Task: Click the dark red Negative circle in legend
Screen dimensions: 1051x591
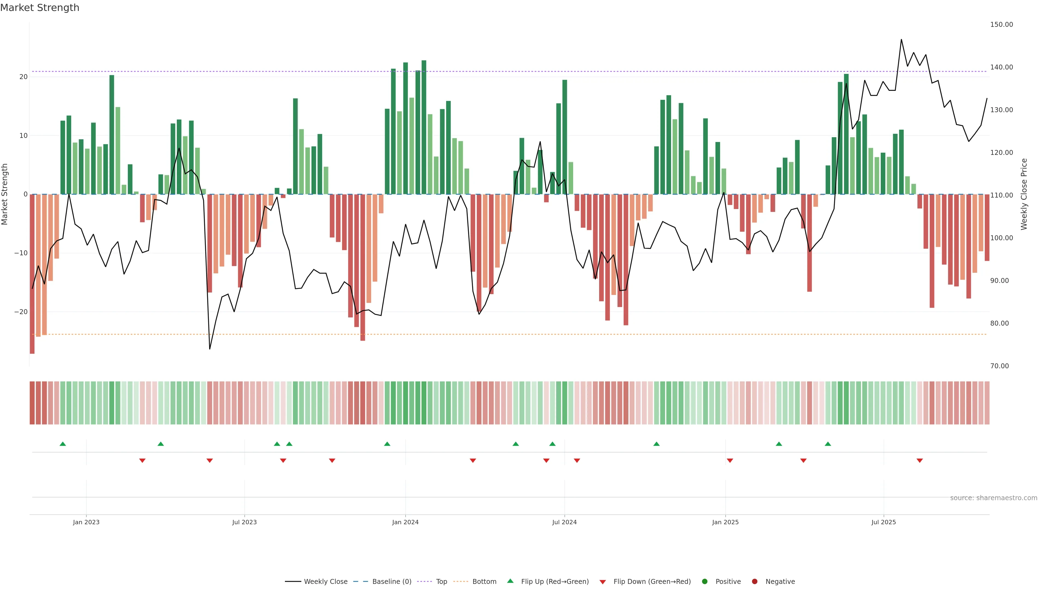Action: tap(754, 582)
